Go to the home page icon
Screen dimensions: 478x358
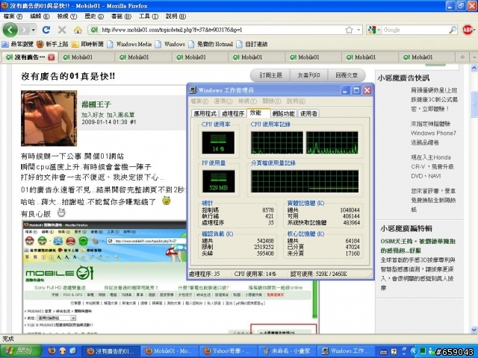[x=78, y=30]
